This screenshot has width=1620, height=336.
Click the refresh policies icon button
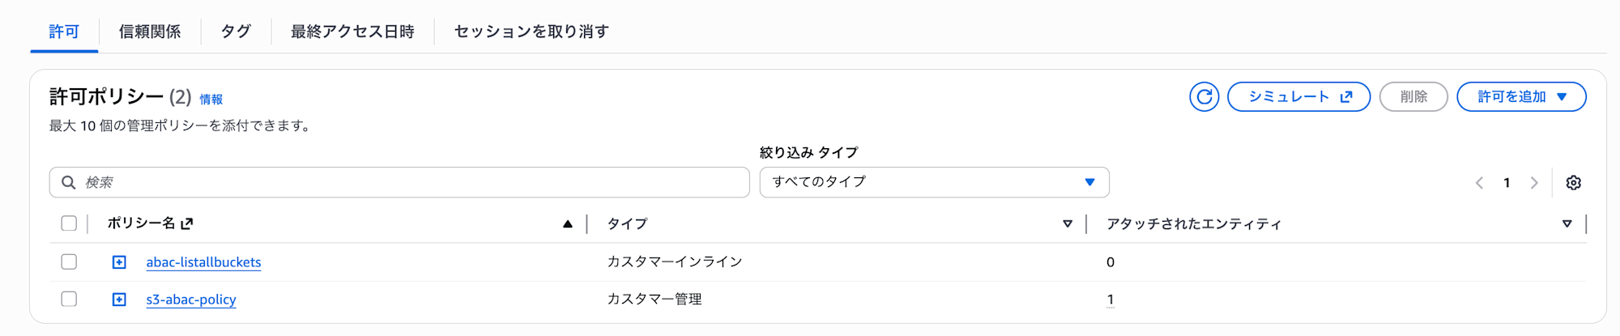pos(1204,97)
